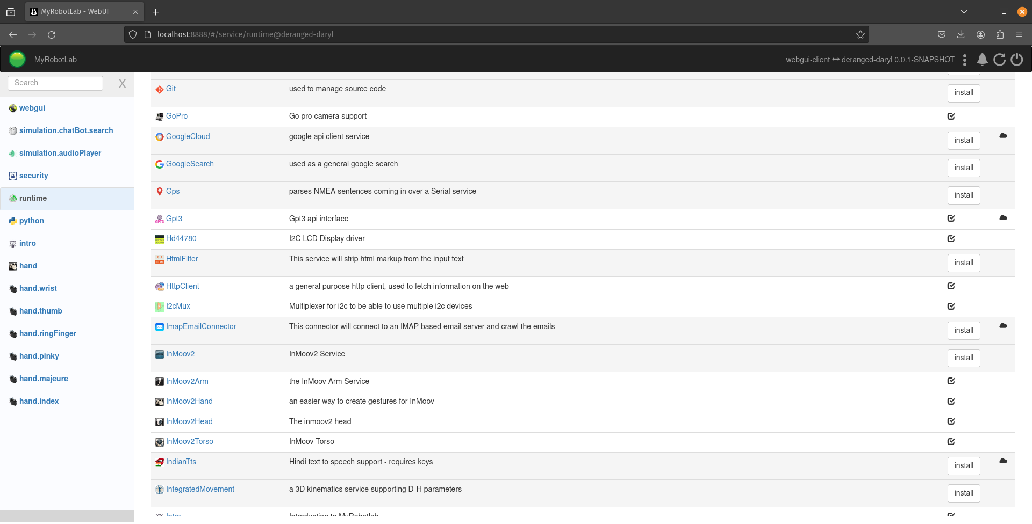Click the Gpt3 installed checkmark
Image resolution: width=1032 pixels, height=524 pixels.
tap(951, 219)
